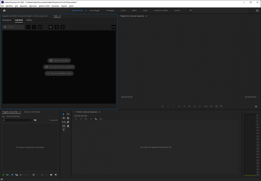Switch Project panel to list view

(x=8, y=175)
